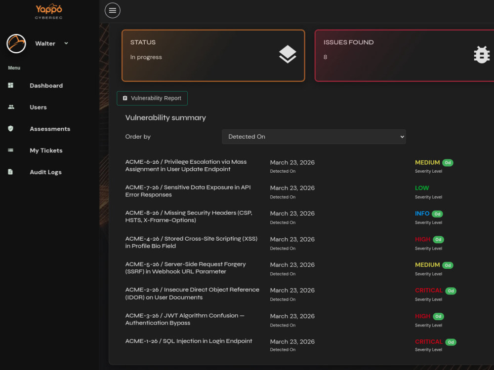Click the Assessments shield icon
This screenshot has height=370, width=494.
point(11,128)
